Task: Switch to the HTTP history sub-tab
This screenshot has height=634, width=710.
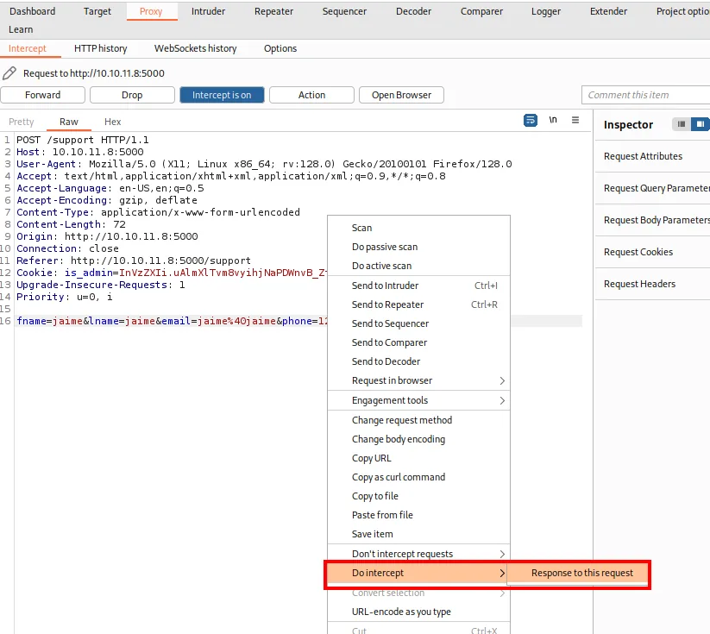Action: click(101, 48)
